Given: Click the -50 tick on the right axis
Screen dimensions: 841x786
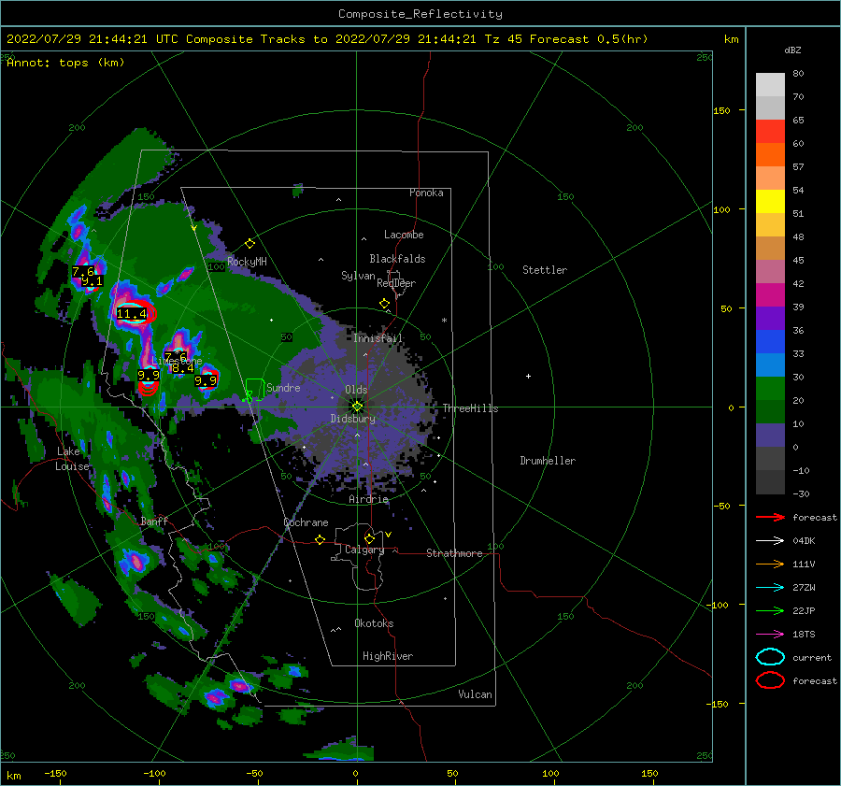Looking at the screenshot, I should coord(722,506).
